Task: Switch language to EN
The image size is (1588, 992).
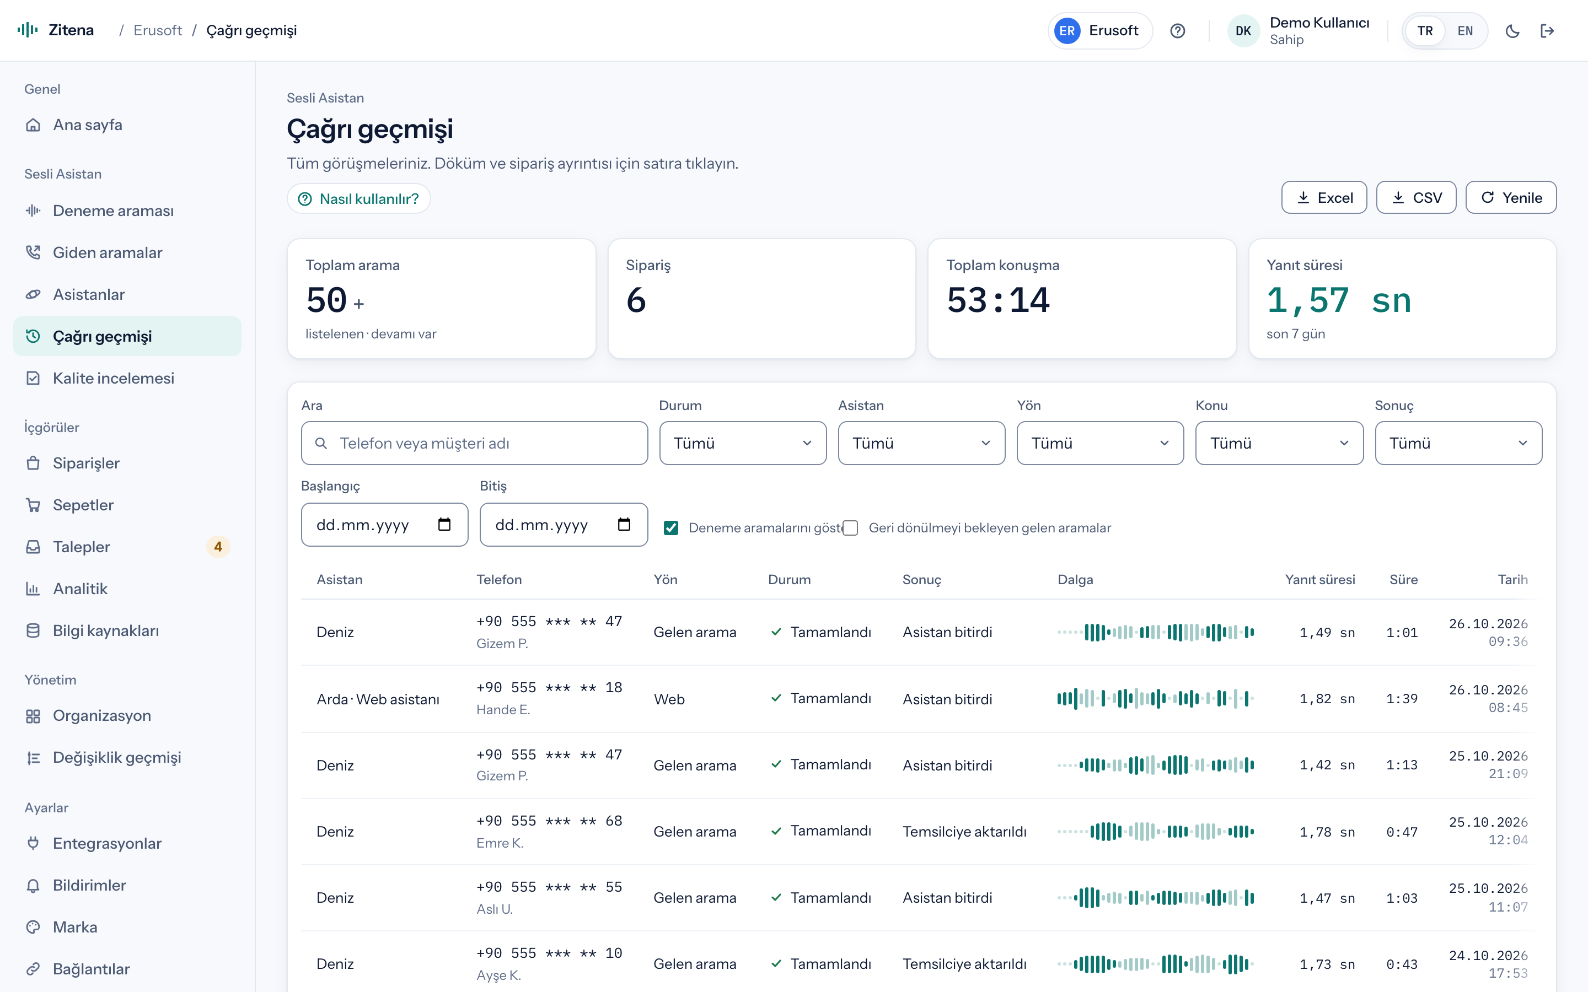Action: coord(1464,31)
